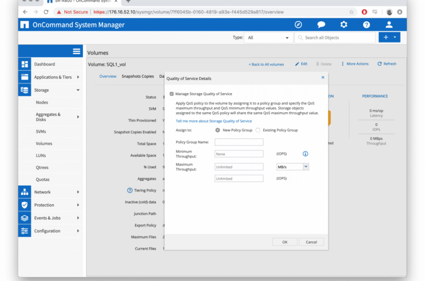Open the arrow next to plus button
Image resolution: width=425 pixels, height=281 pixels.
pyautogui.click(x=395, y=38)
